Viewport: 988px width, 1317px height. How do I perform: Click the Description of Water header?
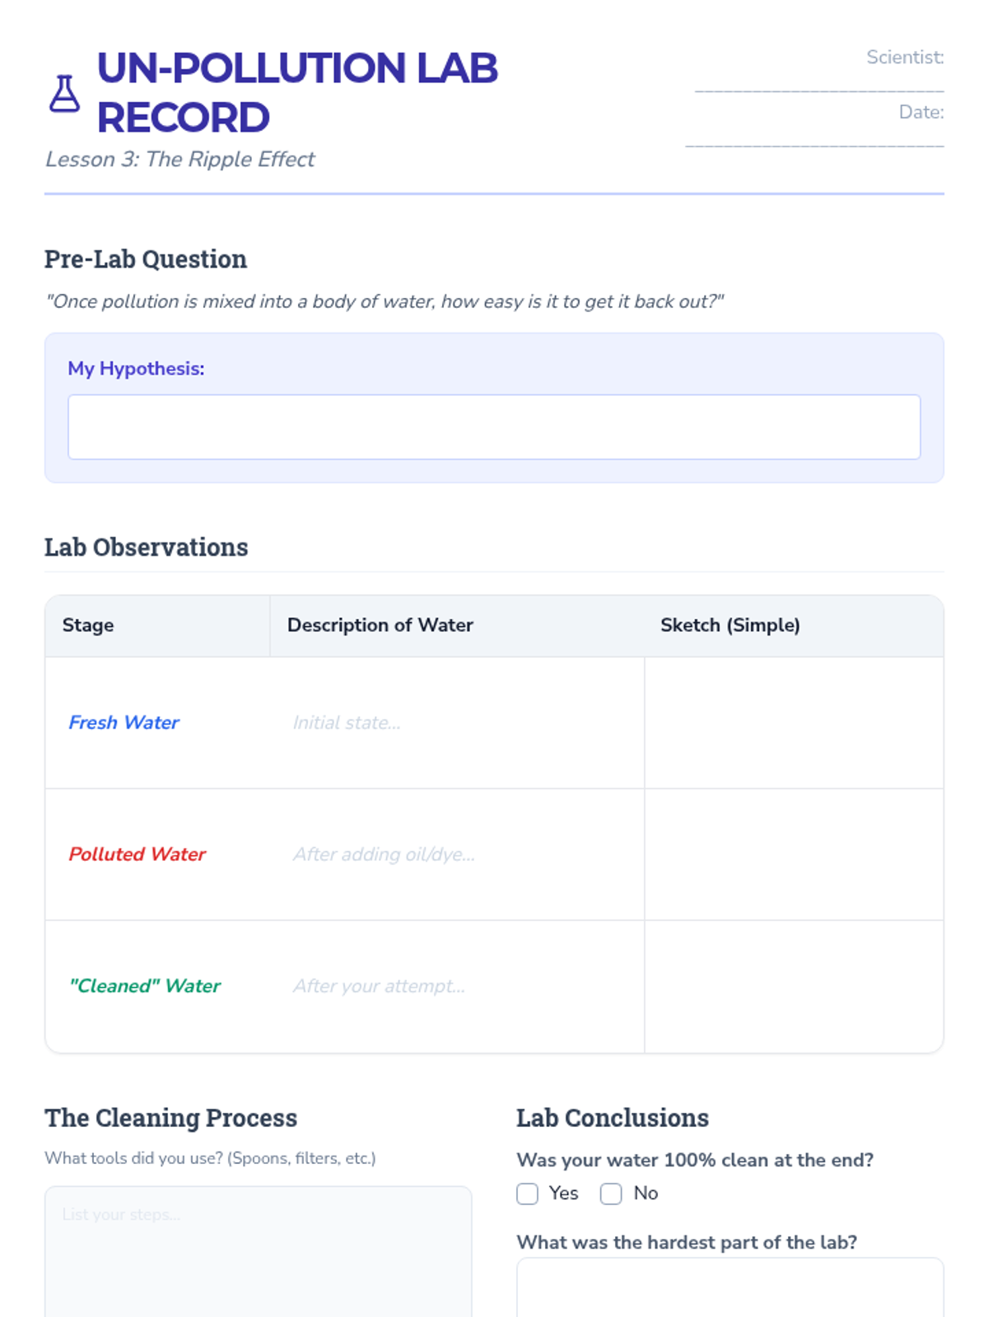pos(380,626)
